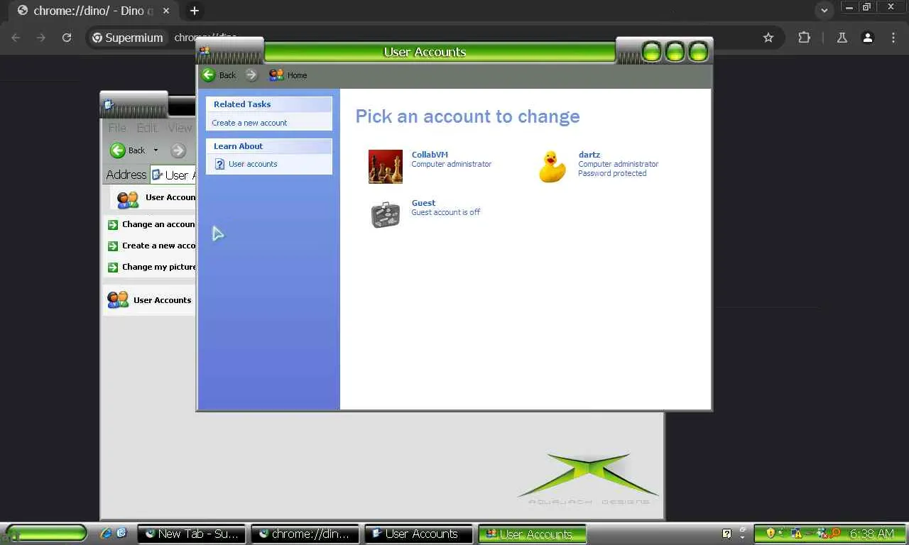
Task: Open View menu in the background window
Action: pyautogui.click(x=180, y=128)
